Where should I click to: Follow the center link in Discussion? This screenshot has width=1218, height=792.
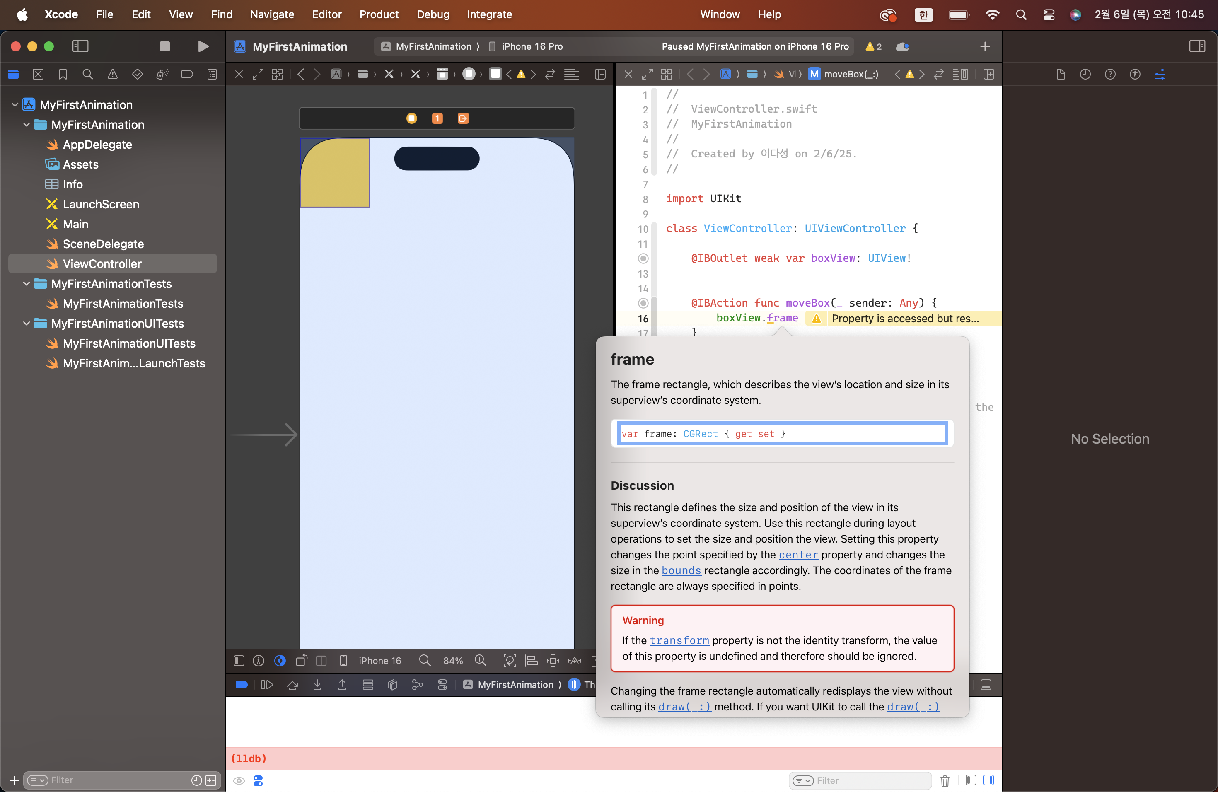798,555
